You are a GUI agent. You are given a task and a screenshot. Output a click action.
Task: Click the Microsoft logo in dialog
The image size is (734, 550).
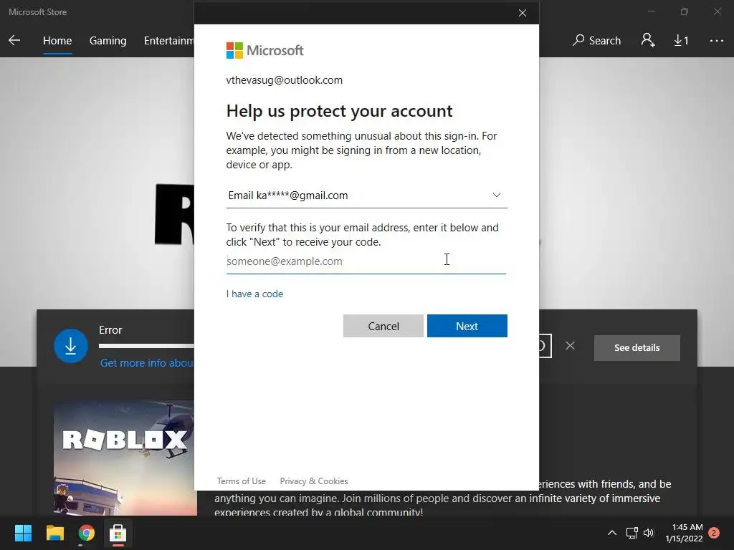pos(265,51)
